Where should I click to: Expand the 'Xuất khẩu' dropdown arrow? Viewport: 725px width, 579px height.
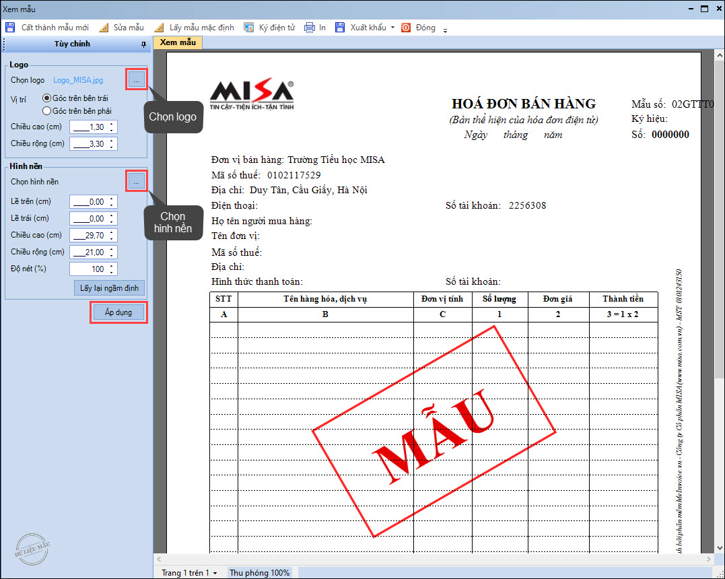pyautogui.click(x=392, y=28)
